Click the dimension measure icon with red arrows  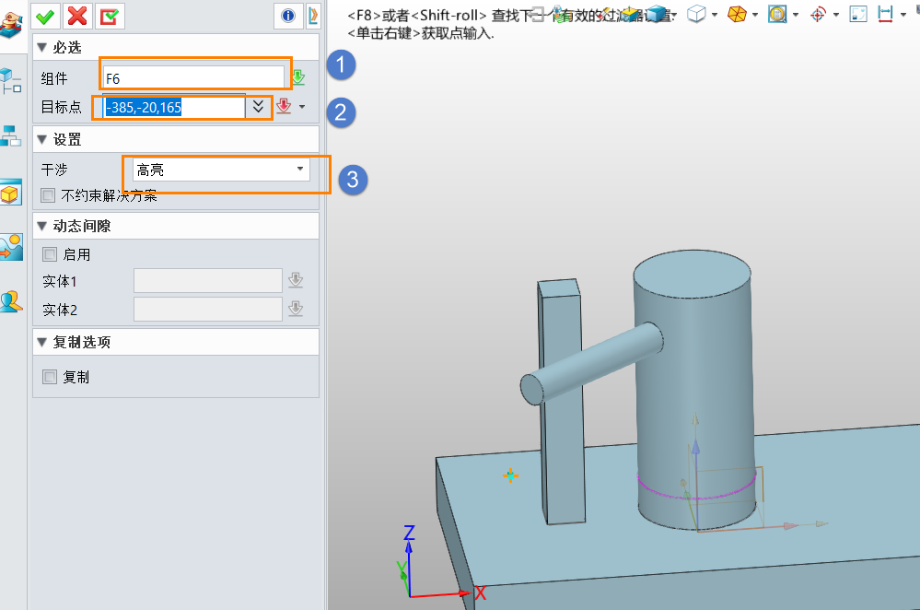point(885,14)
